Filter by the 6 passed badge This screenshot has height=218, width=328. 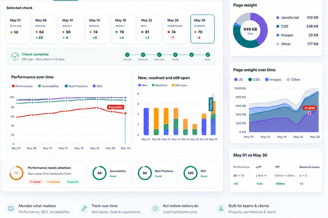[x=72, y=182]
